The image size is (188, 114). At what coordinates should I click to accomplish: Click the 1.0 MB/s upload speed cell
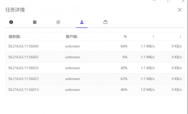tap(147, 90)
